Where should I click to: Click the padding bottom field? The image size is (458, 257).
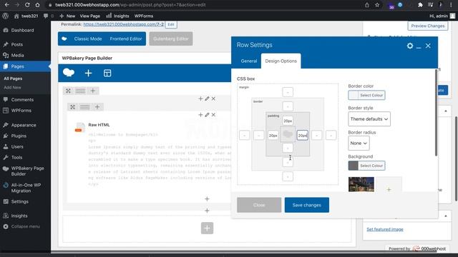(288, 148)
